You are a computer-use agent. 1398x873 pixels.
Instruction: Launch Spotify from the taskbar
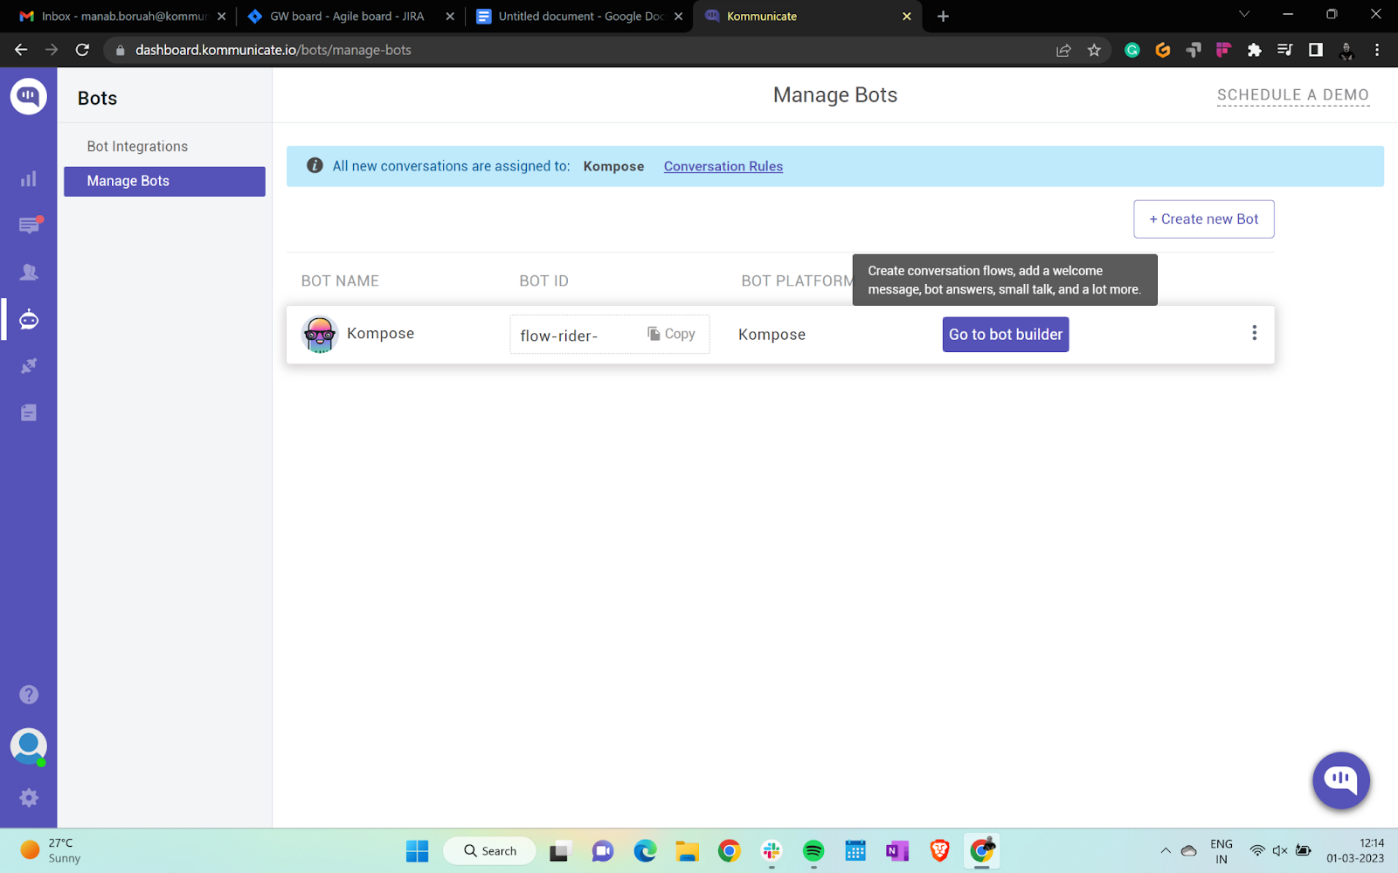point(813,850)
